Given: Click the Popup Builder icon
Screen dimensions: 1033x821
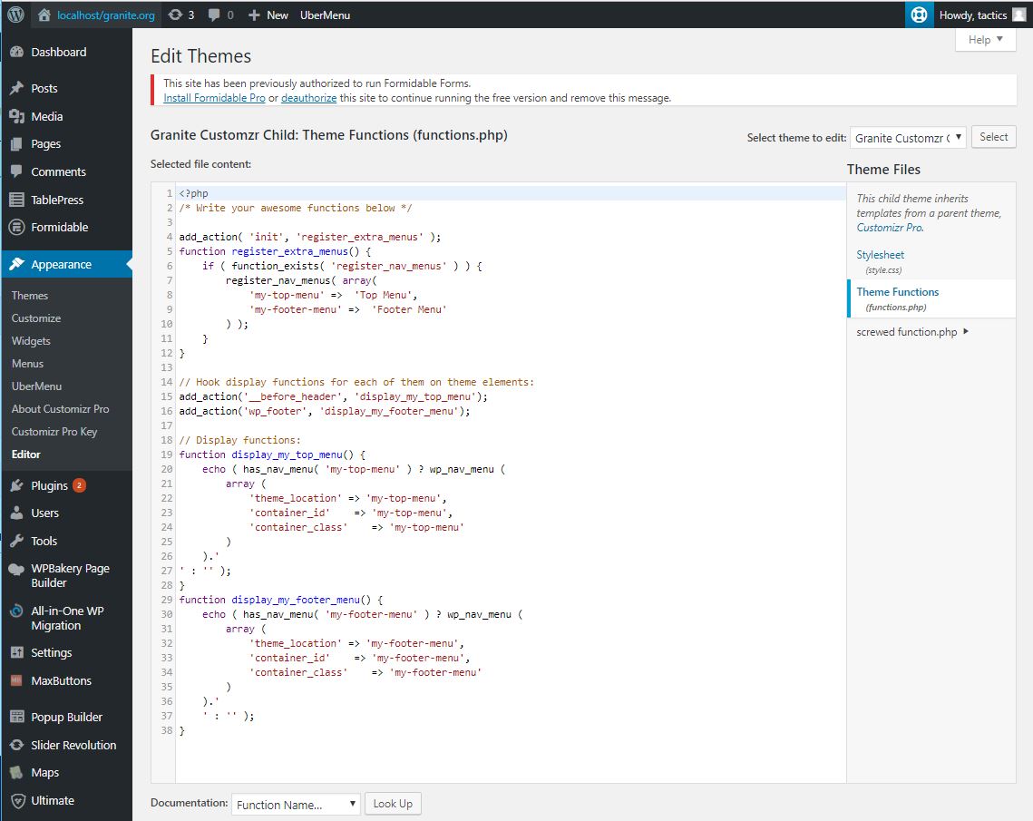Looking at the screenshot, I should 17,717.
